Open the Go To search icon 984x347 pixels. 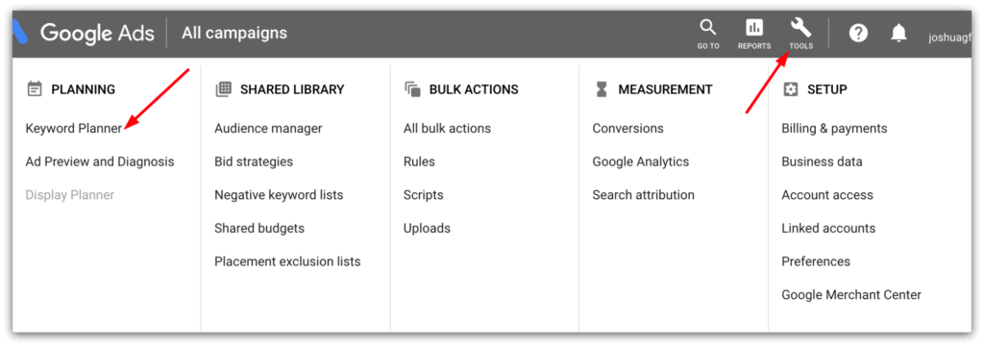[x=708, y=28]
